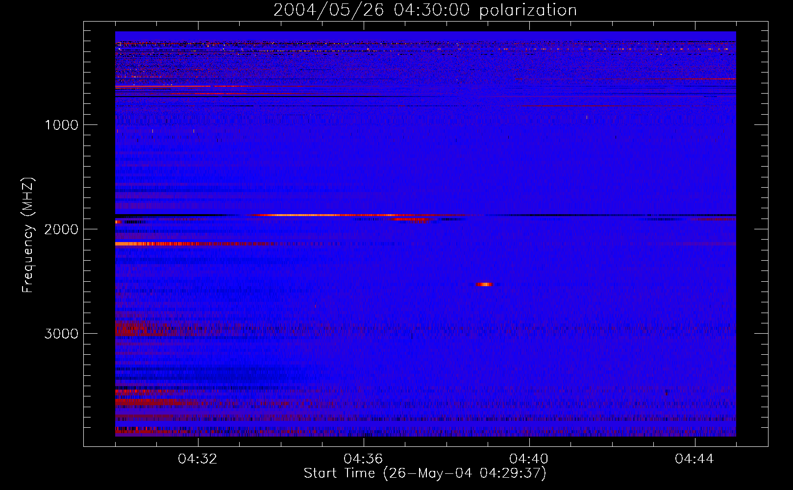
Task: Click the 04:40 time tick label
Action: pyautogui.click(x=529, y=459)
